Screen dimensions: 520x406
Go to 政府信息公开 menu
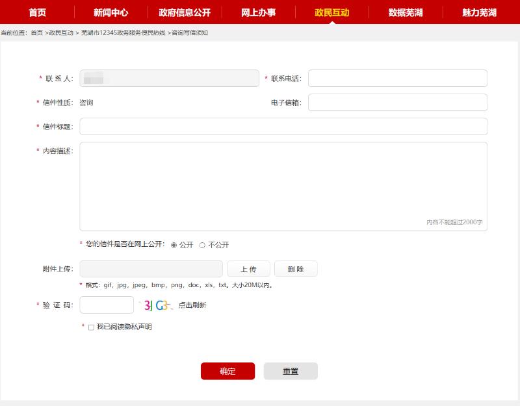(185, 12)
